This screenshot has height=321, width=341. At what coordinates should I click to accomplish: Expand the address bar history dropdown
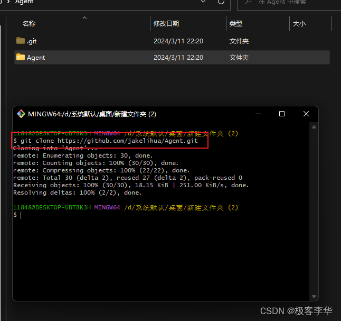point(203,1)
